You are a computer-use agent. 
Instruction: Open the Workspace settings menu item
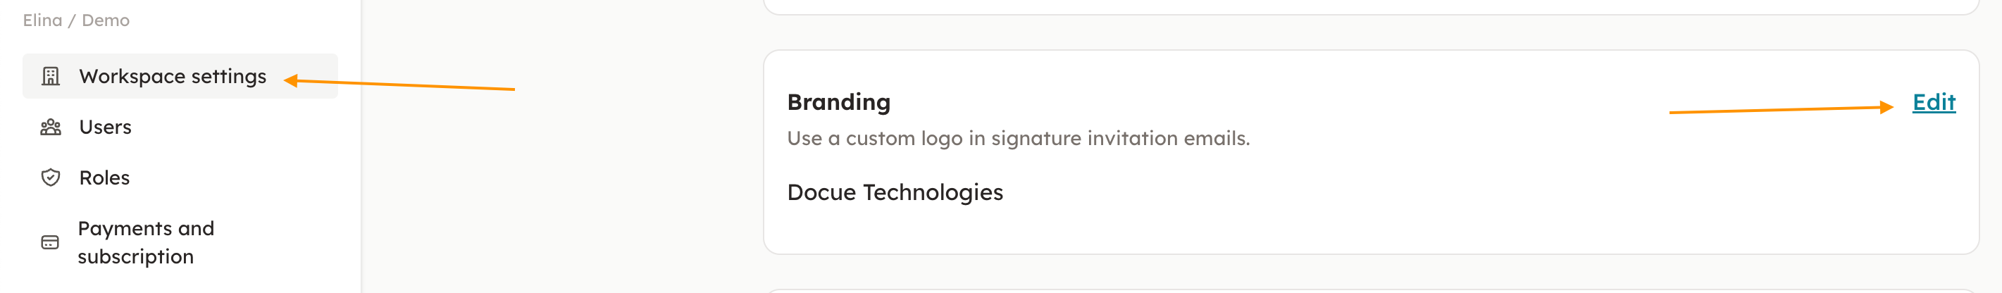pyautogui.click(x=173, y=76)
